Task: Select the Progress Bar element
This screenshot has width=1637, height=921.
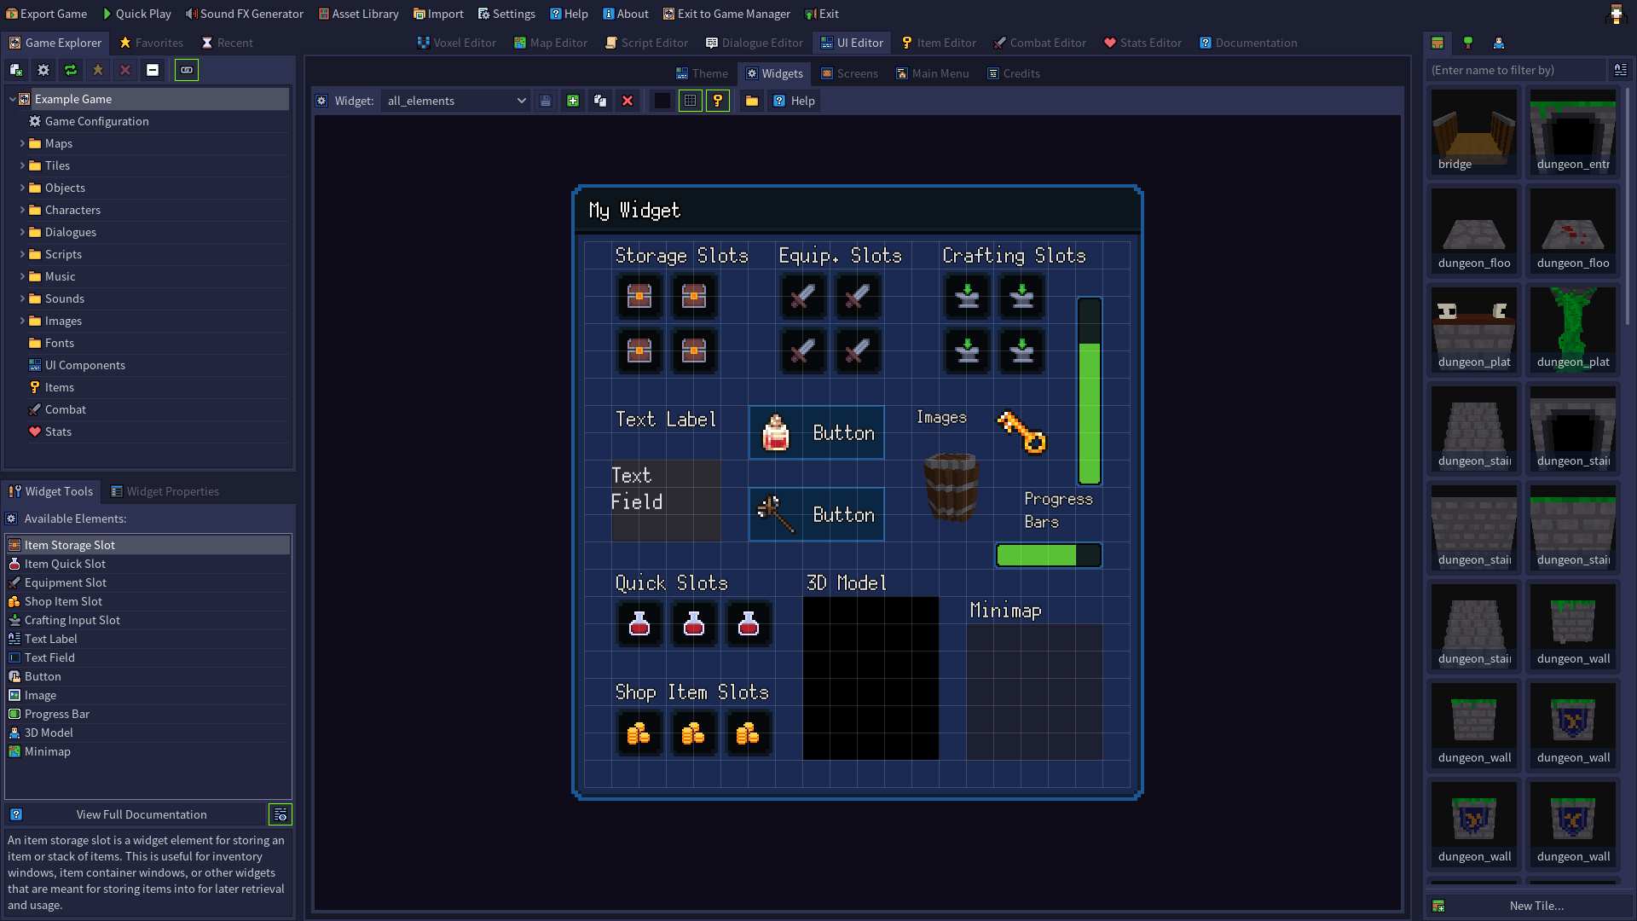Action: point(148,714)
